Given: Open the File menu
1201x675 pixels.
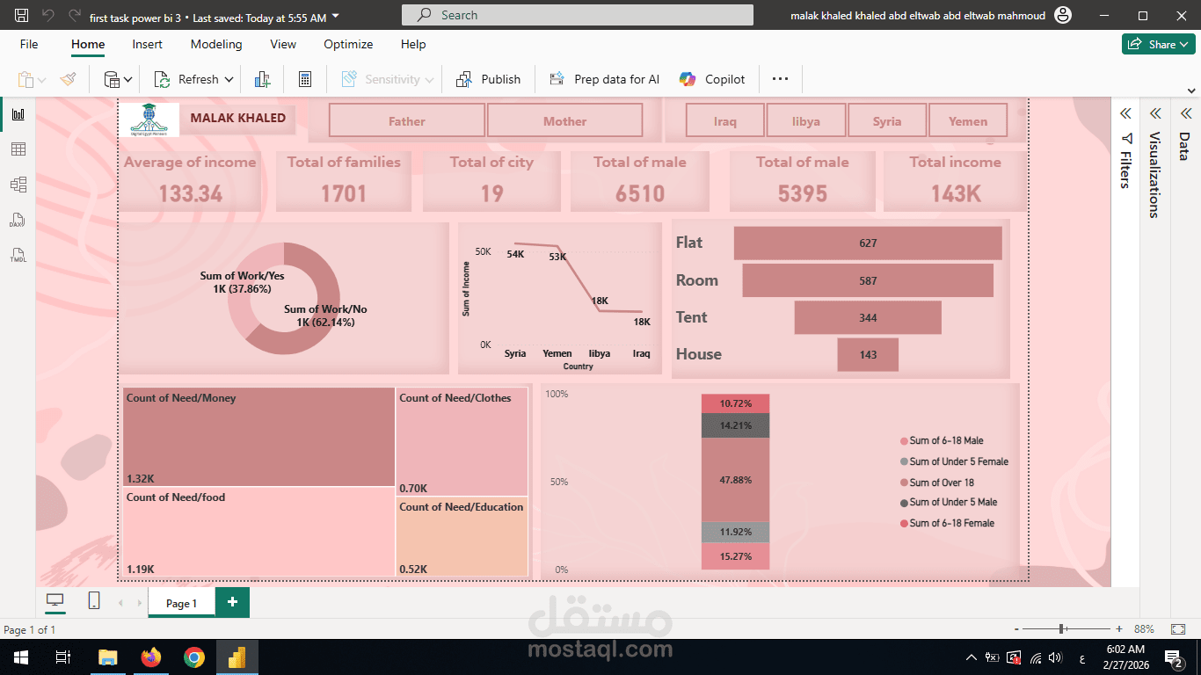Looking at the screenshot, I should [29, 44].
